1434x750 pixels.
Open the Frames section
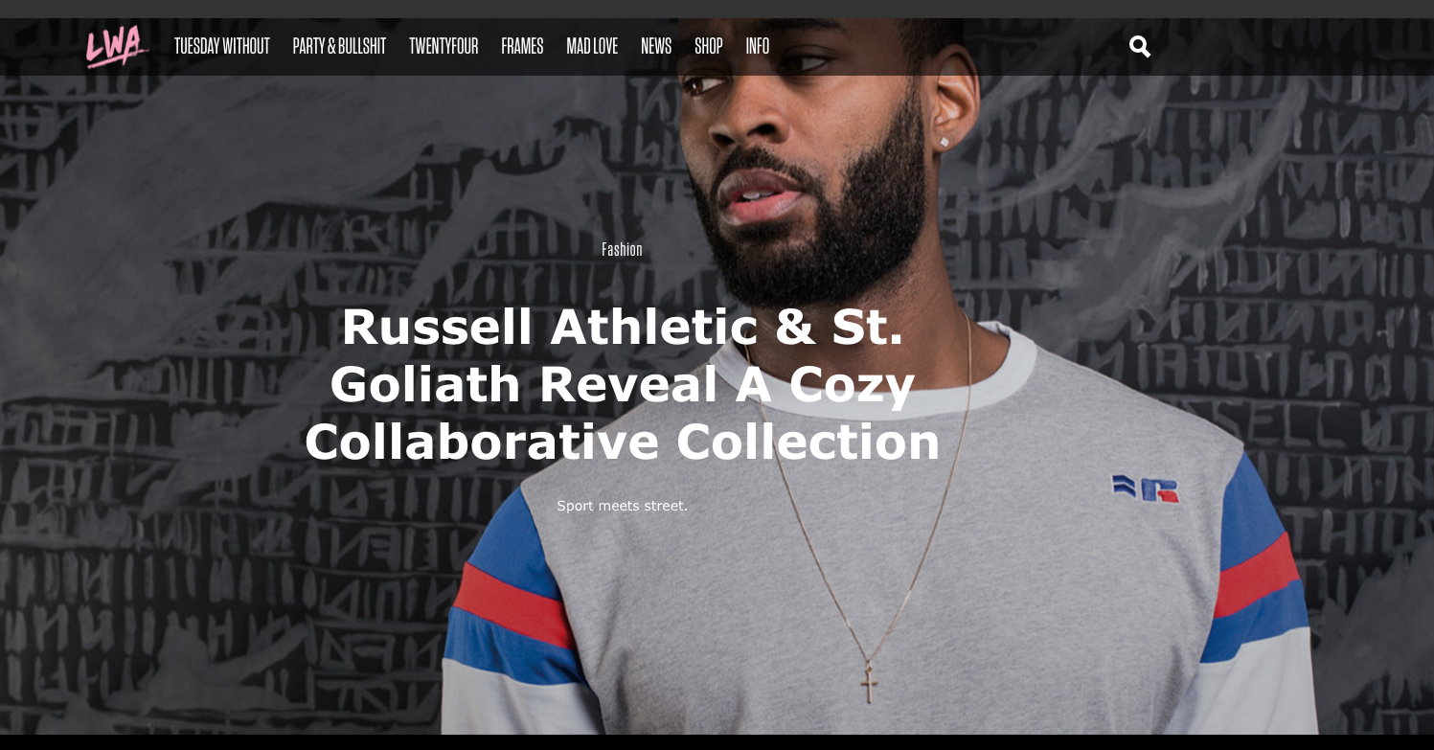tap(522, 46)
